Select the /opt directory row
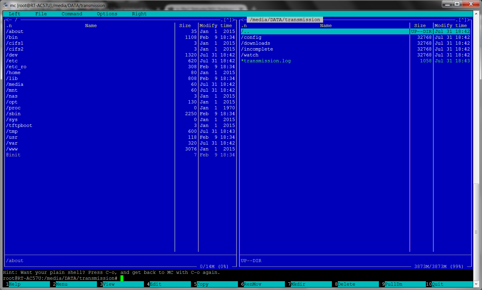 pyautogui.click(x=120, y=102)
